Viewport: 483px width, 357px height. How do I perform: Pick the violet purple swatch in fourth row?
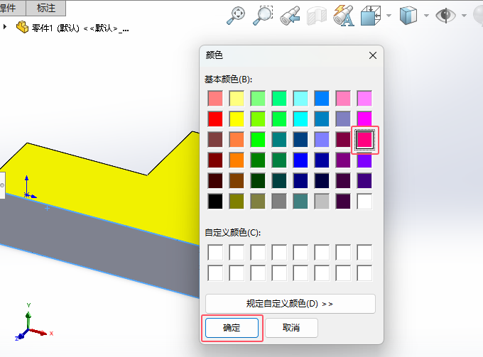pos(364,160)
